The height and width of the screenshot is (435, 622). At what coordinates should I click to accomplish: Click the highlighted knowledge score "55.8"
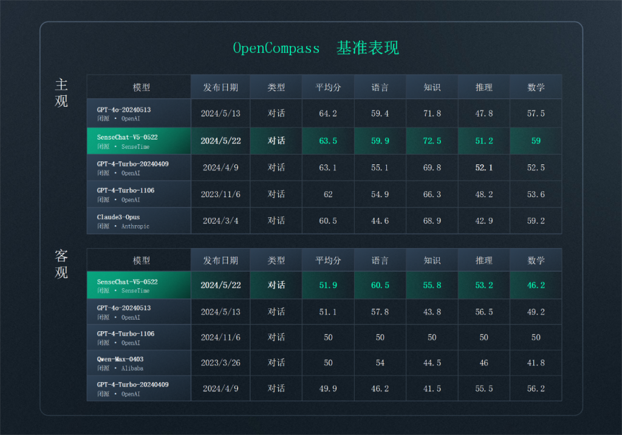click(x=432, y=285)
